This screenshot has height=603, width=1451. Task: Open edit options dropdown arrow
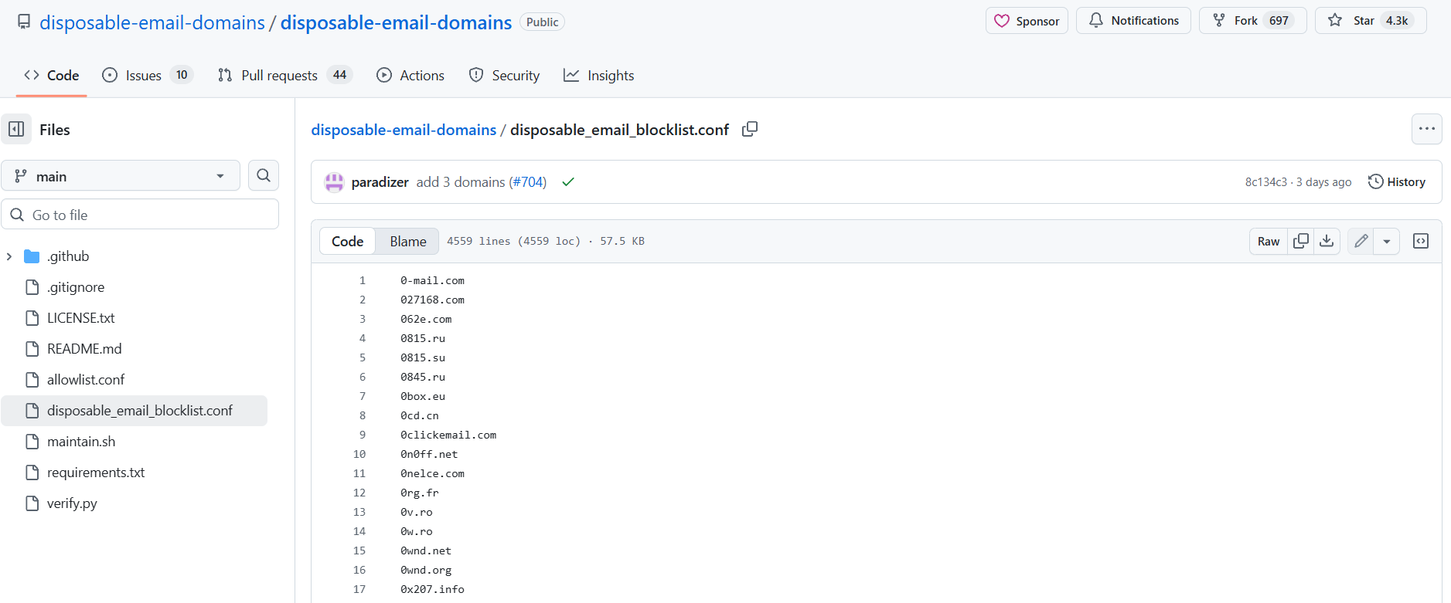tap(1387, 241)
